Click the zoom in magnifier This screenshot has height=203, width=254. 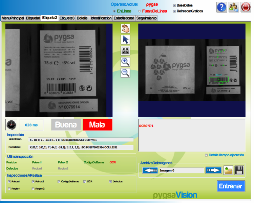pyautogui.click(x=125, y=62)
